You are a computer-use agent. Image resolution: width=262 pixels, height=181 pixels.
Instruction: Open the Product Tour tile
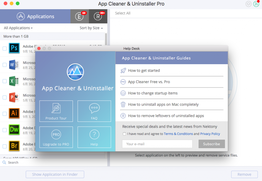tap(56, 111)
